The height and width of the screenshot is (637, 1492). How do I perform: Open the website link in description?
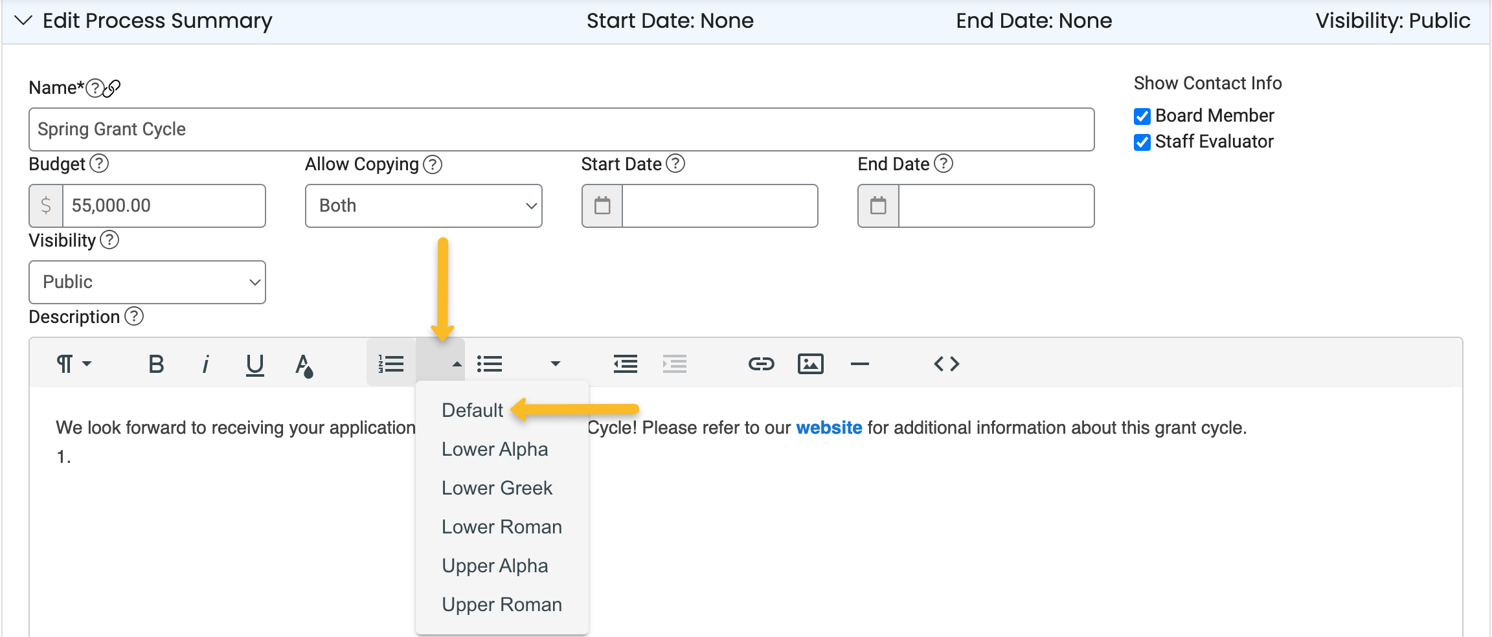point(828,428)
